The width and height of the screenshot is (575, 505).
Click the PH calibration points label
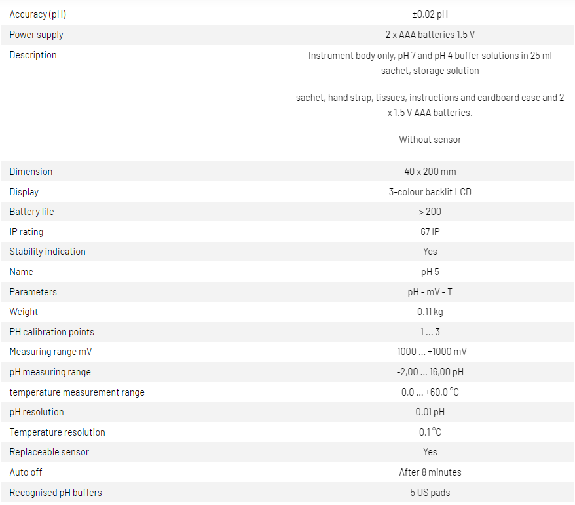pyautogui.click(x=52, y=332)
